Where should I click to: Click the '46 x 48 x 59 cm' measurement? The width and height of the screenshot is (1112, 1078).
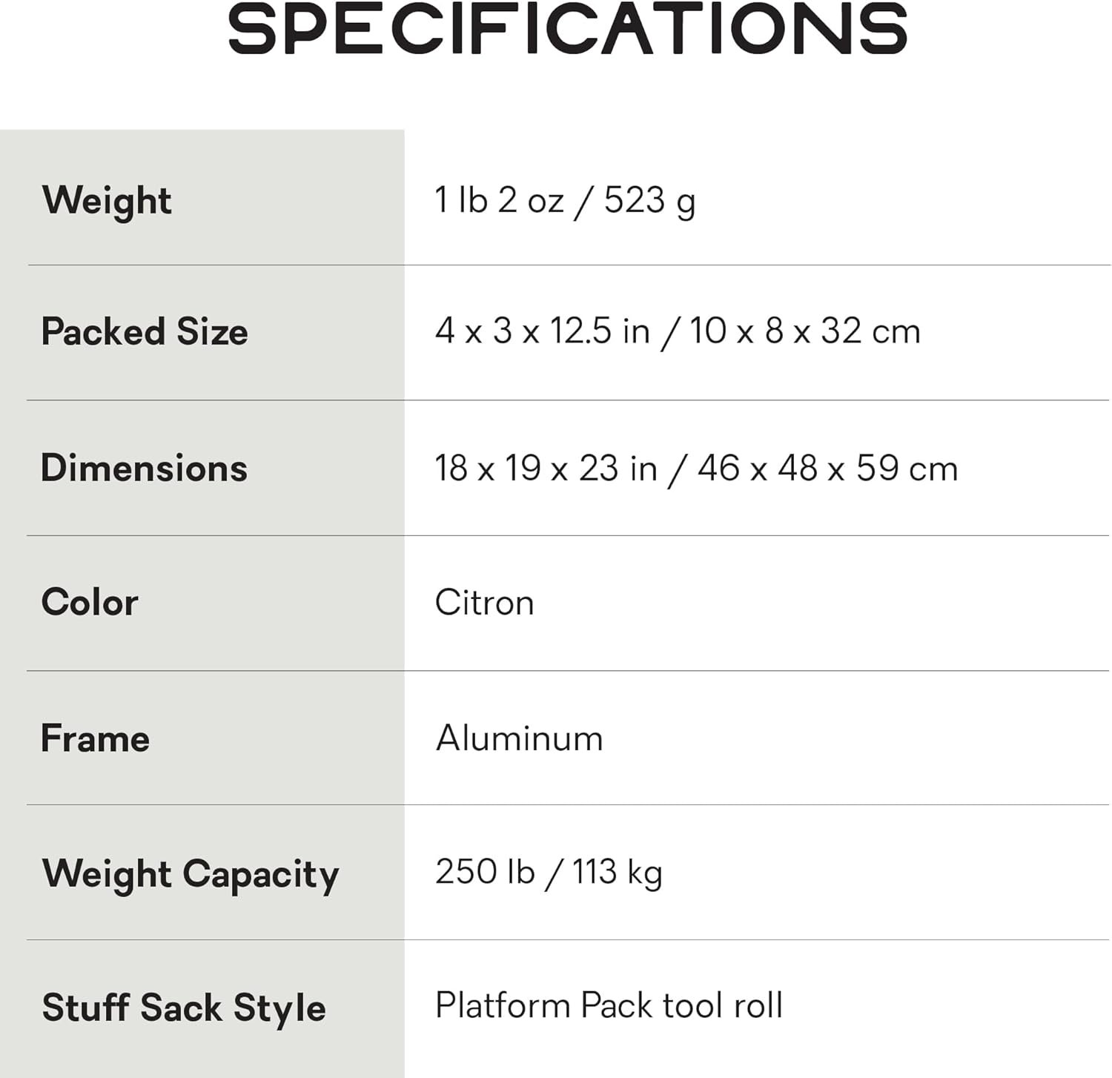coord(827,468)
